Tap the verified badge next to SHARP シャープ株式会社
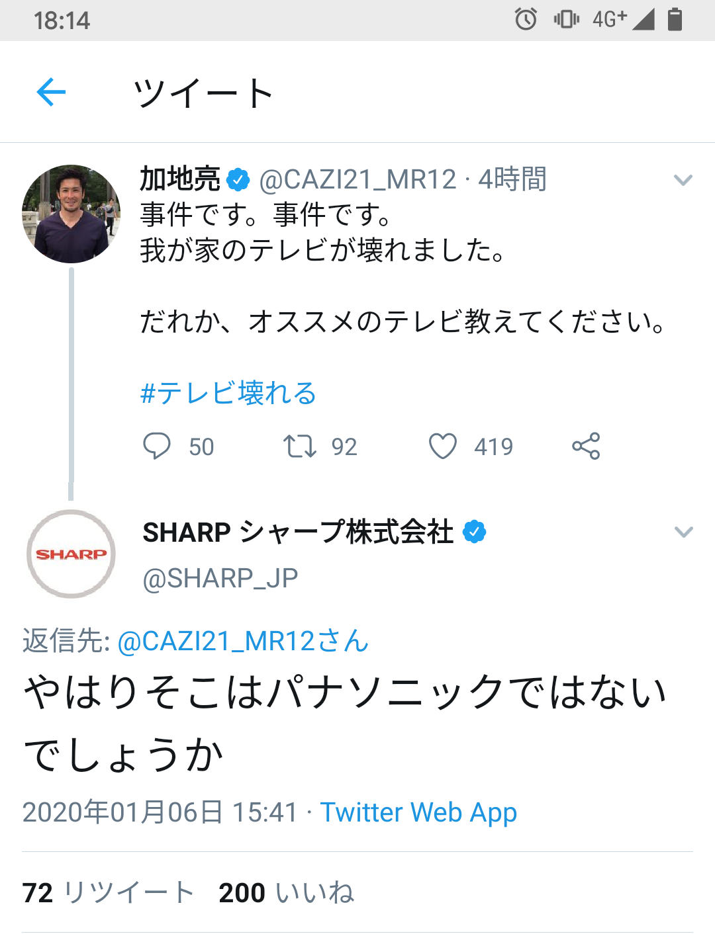Viewport: 715px width, 934px height. click(x=474, y=532)
